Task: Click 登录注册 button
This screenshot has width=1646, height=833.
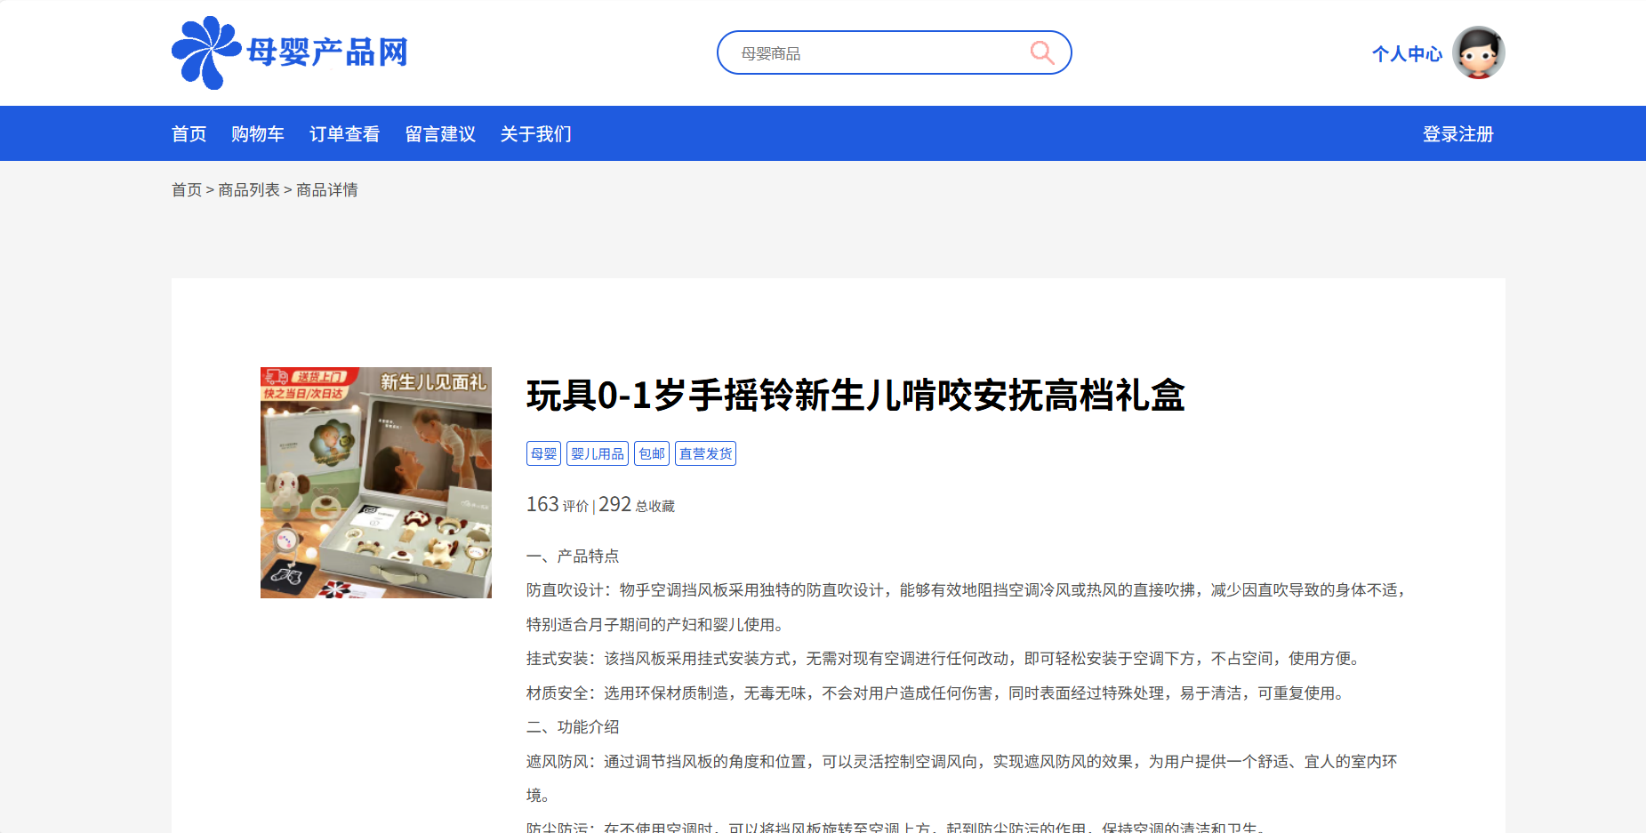Action: 1457,134
